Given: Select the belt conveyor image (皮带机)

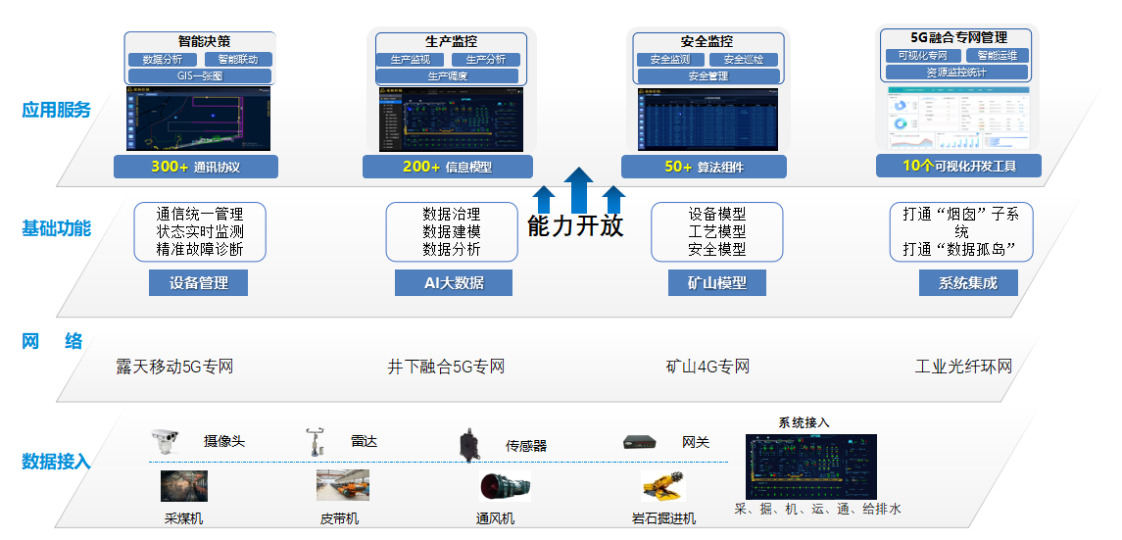Looking at the screenshot, I should tap(342, 486).
